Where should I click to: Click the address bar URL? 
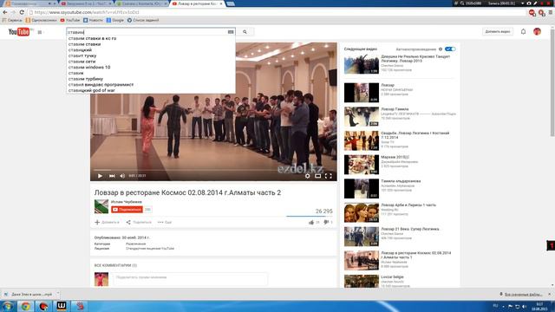(x=87, y=12)
